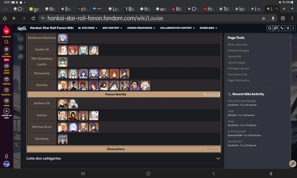Image resolution: width=297 pixels, height=178 pixels.
Task: Open the Related changes link
Action: pos(238,51)
